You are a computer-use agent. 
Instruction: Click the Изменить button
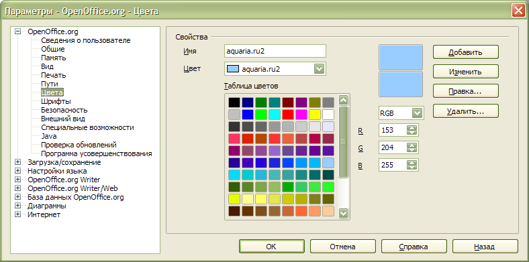466,72
